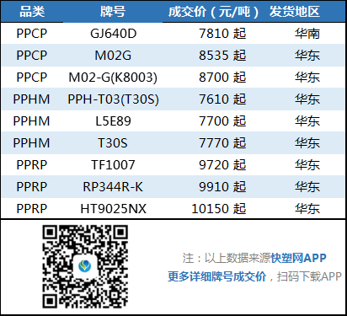Screen dimensions: 347x316
Task: Select grade cell M02-G(K8003)
Action: pyautogui.click(x=113, y=78)
